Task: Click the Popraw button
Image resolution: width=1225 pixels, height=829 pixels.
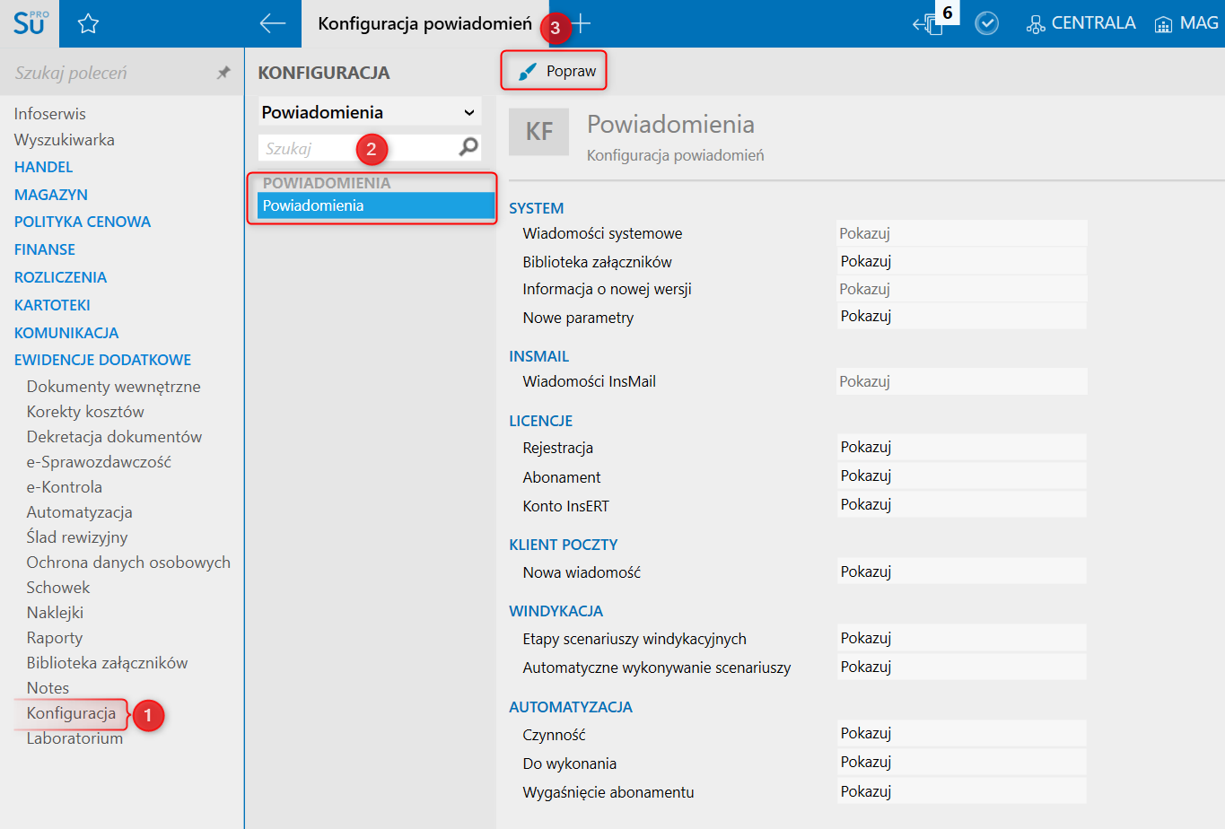Action: 554,71
